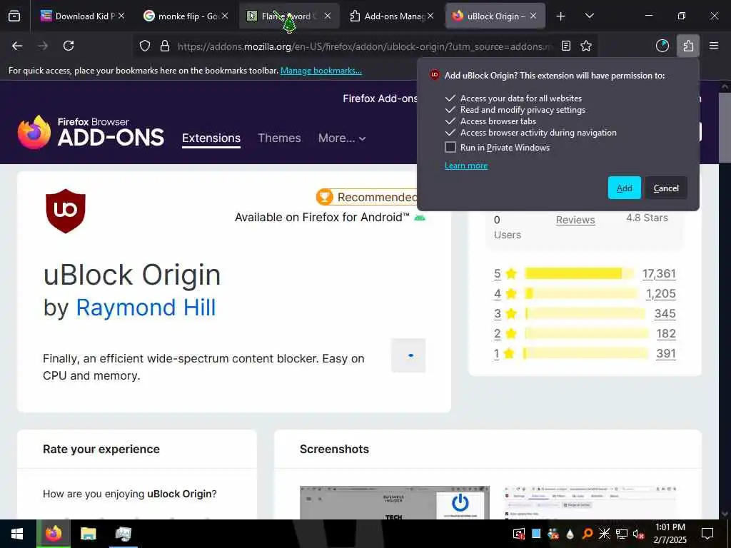This screenshot has height=548, width=731.
Task: Bookmark this page with the star icon
Action: (586, 46)
